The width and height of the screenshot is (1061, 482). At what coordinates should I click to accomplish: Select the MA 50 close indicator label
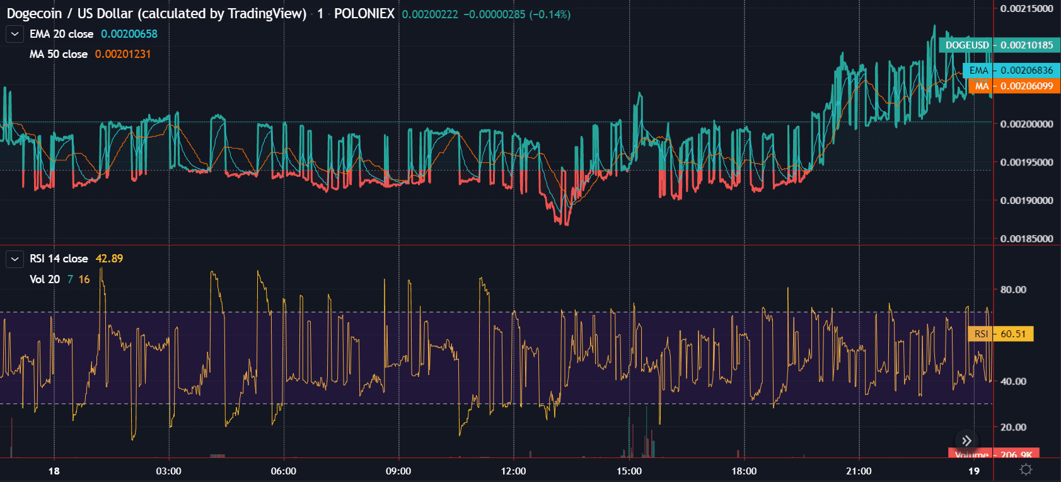click(x=59, y=54)
